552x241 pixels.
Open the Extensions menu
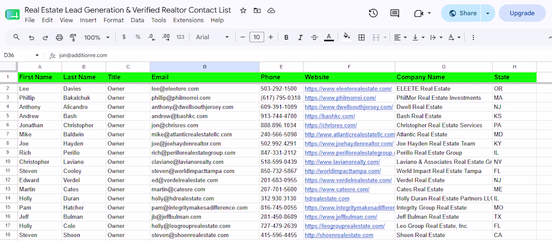(188, 21)
